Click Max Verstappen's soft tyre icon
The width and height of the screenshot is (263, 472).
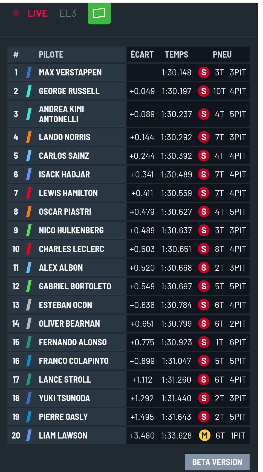point(204,72)
